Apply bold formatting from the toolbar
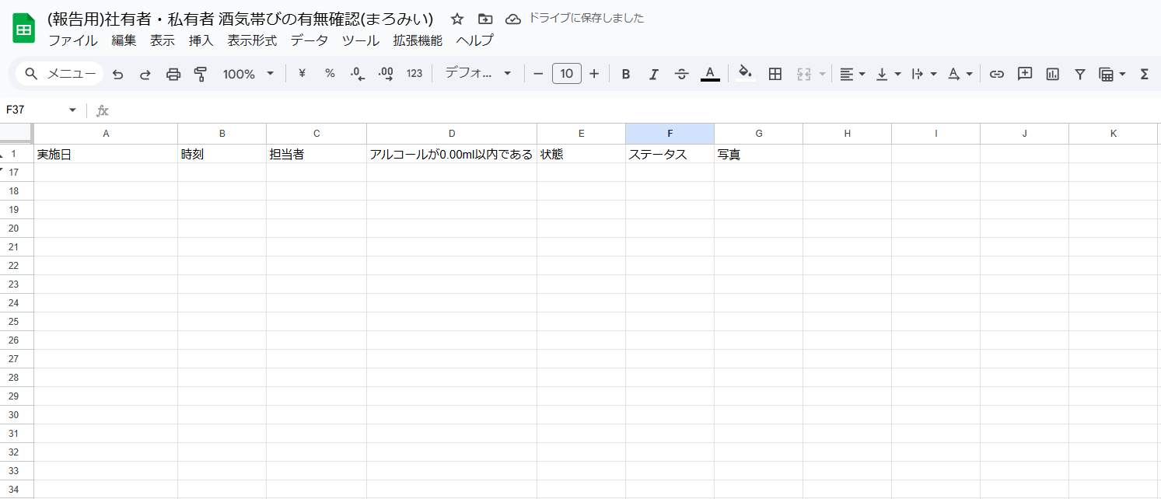Image resolution: width=1161 pixels, height=499 pixels. [626, 73]
